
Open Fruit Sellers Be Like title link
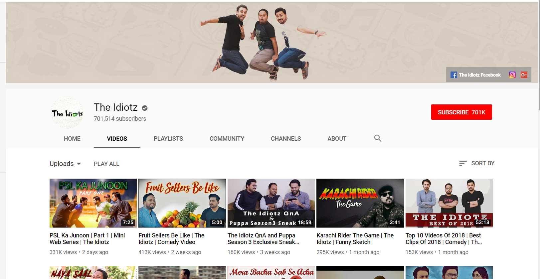tap(171, 239)
